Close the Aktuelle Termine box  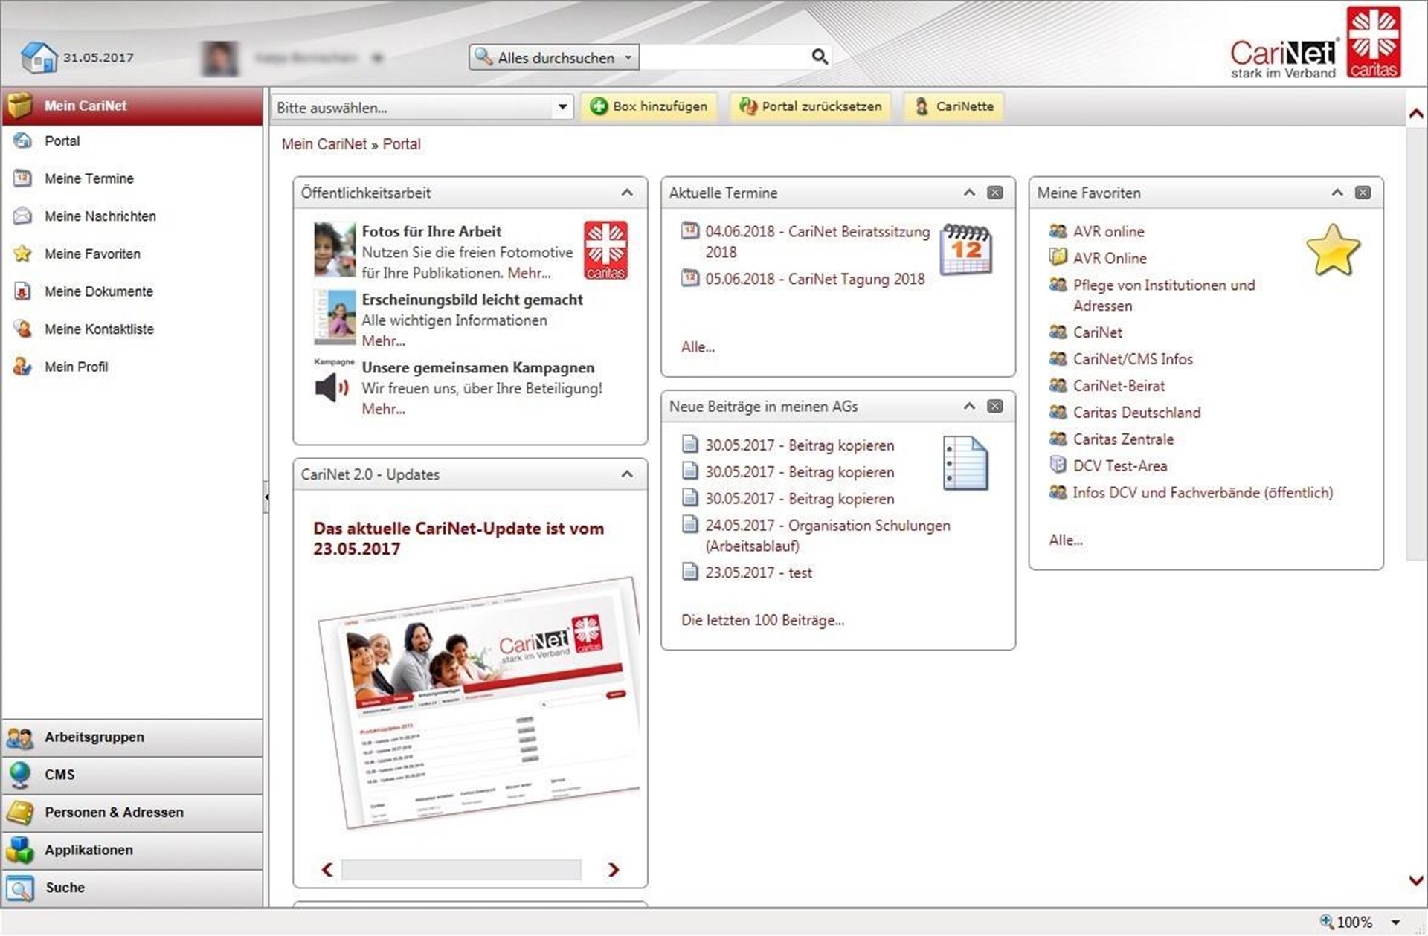click(x=994, y=193)
